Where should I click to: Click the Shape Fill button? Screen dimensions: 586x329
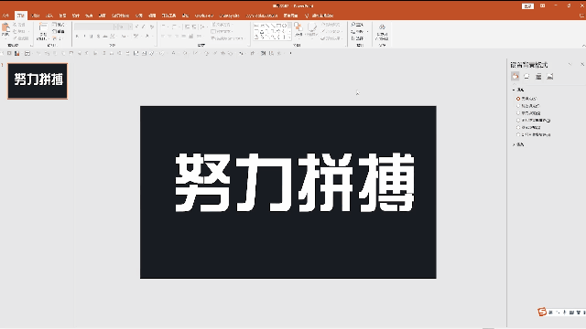331,25
